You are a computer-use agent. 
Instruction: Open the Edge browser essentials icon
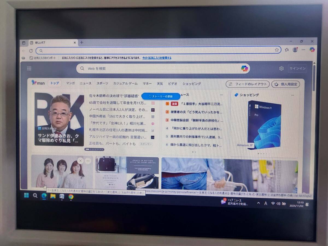pos(286,50)
